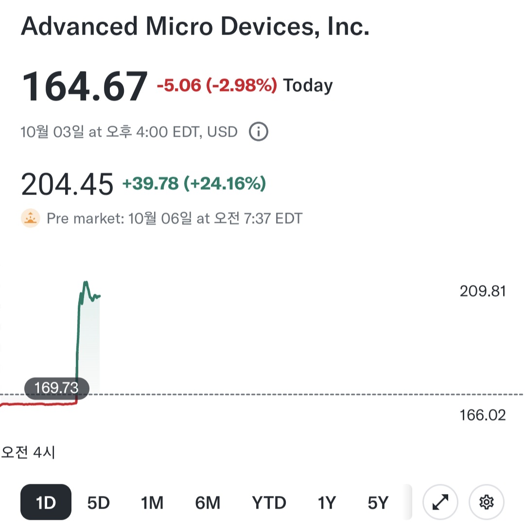This screenshot has height=530, width=525.
Task: Select the 1D time range
Action: [46, 502]
